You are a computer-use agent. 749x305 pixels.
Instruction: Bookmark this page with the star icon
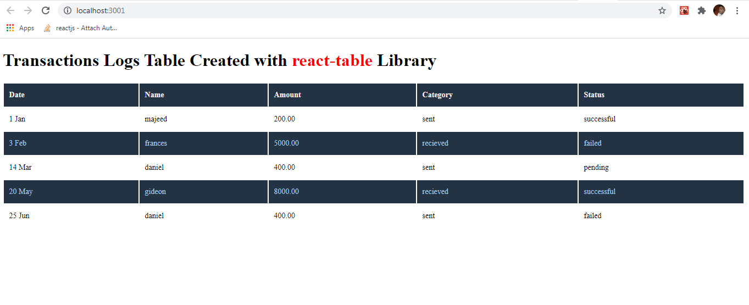tap(662, 10)
